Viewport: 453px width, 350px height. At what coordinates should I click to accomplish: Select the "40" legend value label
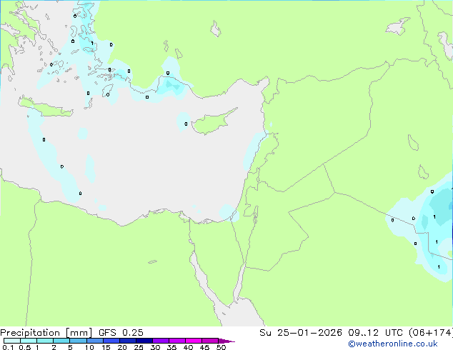coord(188,347)
